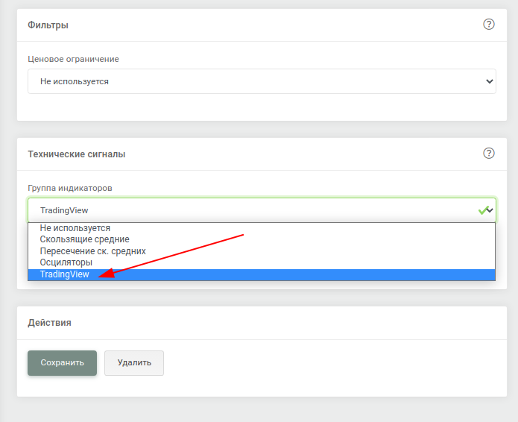The width and height of the screenshot is (518, 422).
Task: Open the Ценовое ограничение dropdown
Action: point(262,81)
